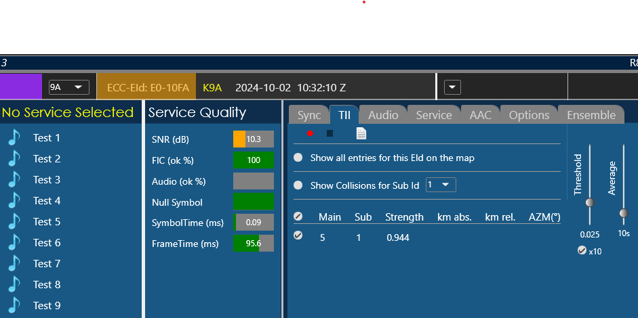Switch to the Audio tab

coord(383,115)
